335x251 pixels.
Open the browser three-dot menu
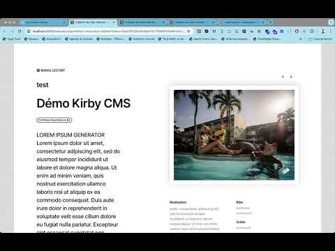pos(330,31)
